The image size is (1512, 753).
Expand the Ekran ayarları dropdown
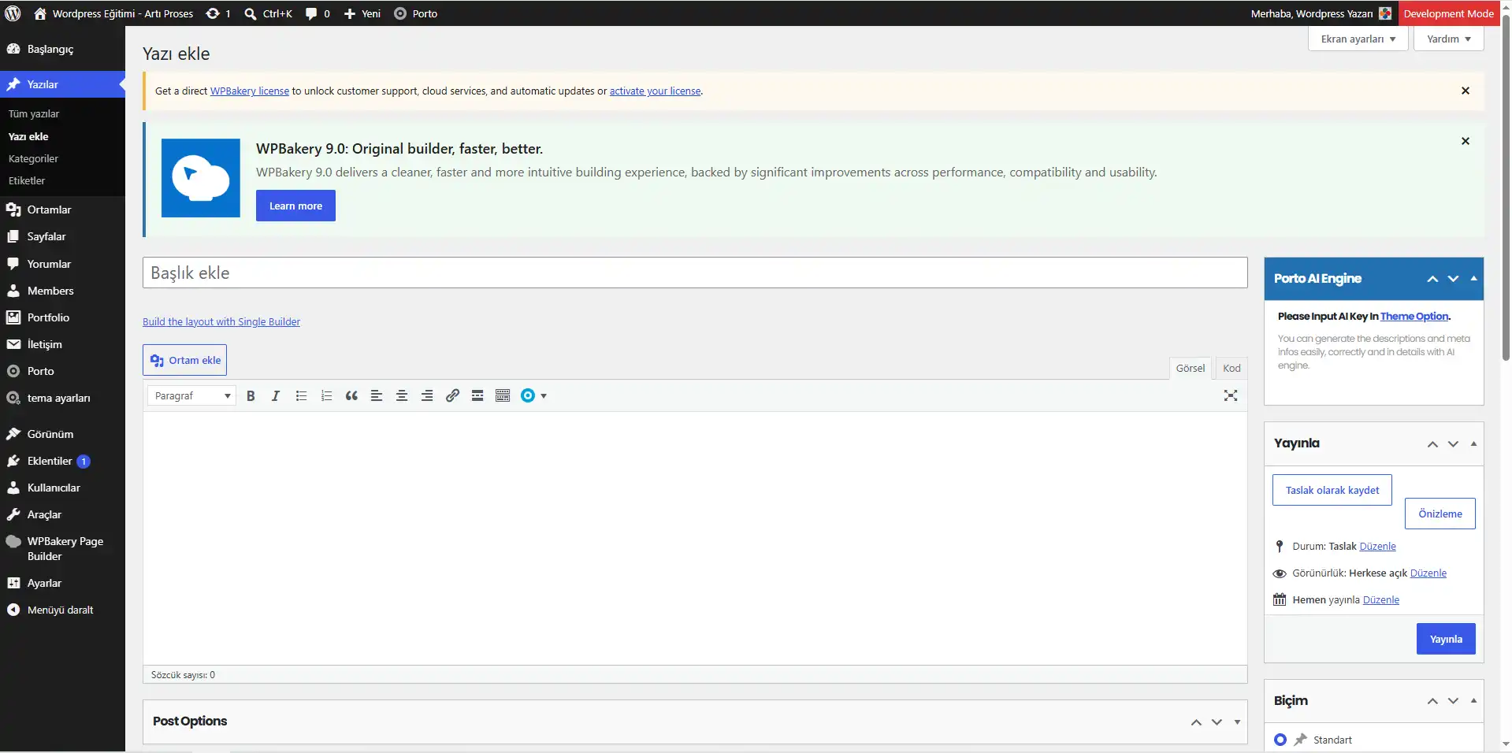coord(1358,39)
